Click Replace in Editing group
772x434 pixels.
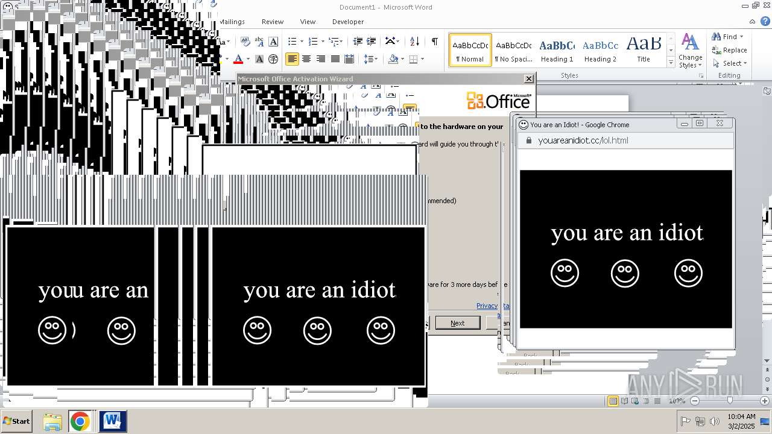point(729,50)
